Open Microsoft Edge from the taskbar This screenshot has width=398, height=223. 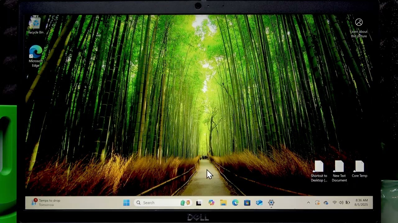point(235,203)
